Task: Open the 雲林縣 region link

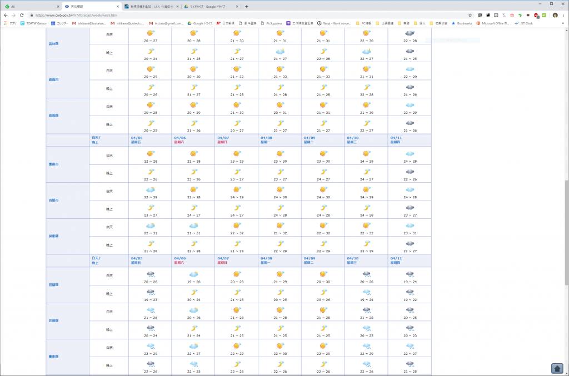Action: (x=54, y=44)
